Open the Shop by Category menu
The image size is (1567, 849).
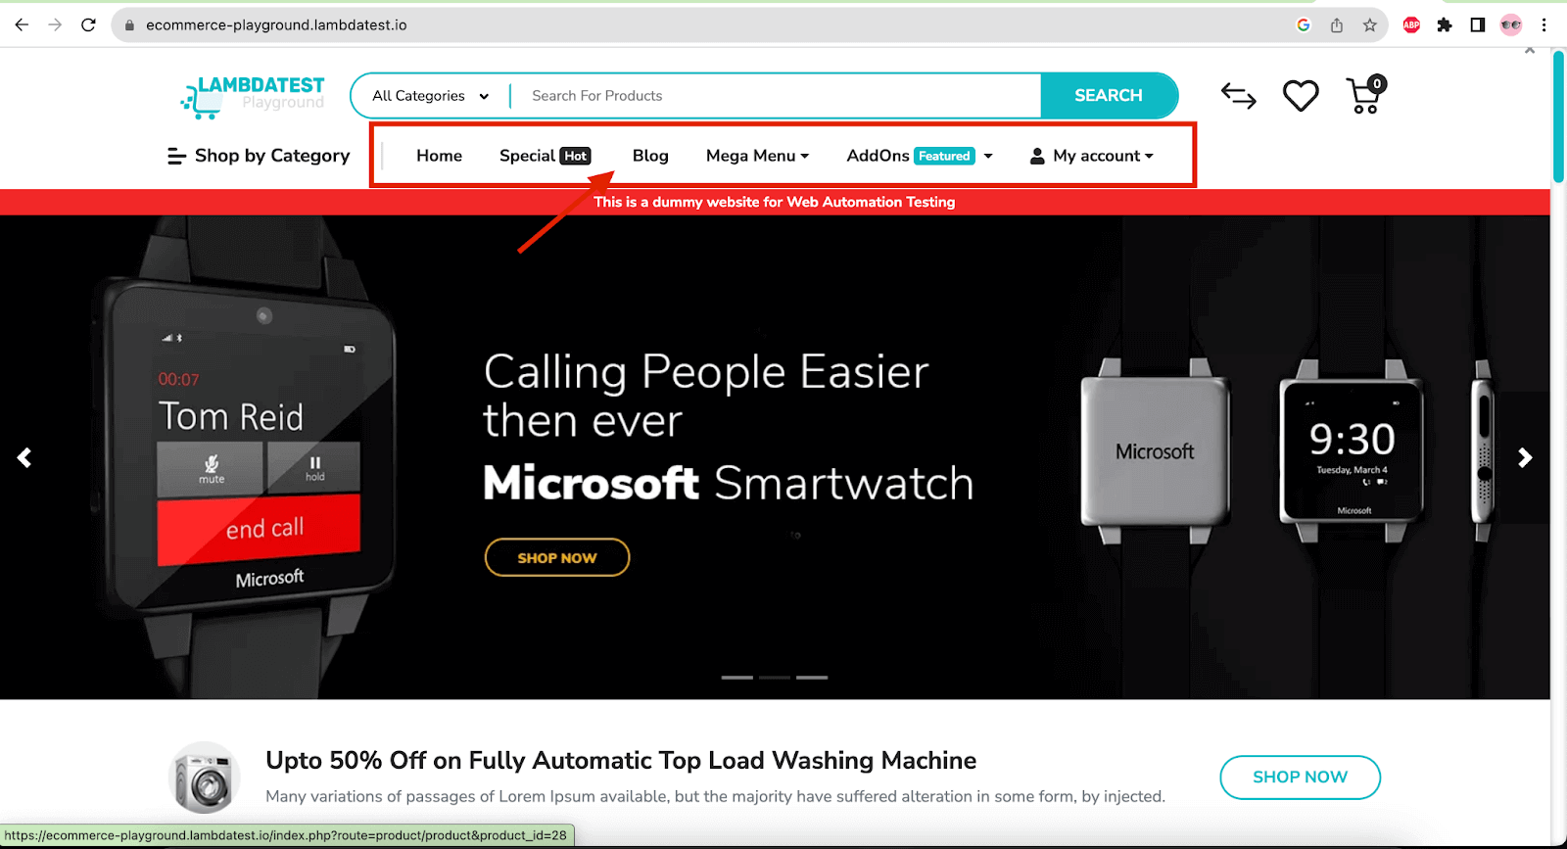pos(259,156)
